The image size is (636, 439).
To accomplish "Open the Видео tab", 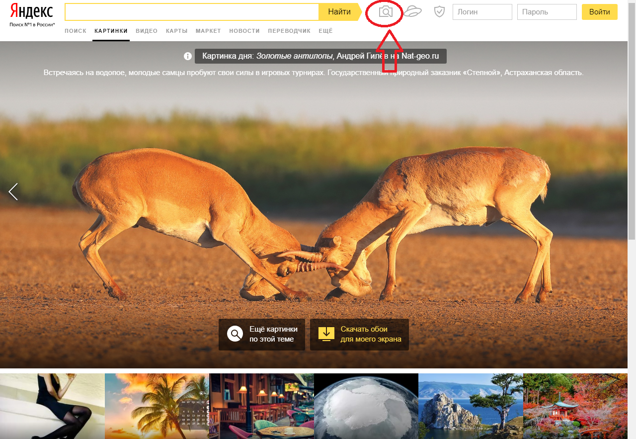I will click(x=147, y=31).
